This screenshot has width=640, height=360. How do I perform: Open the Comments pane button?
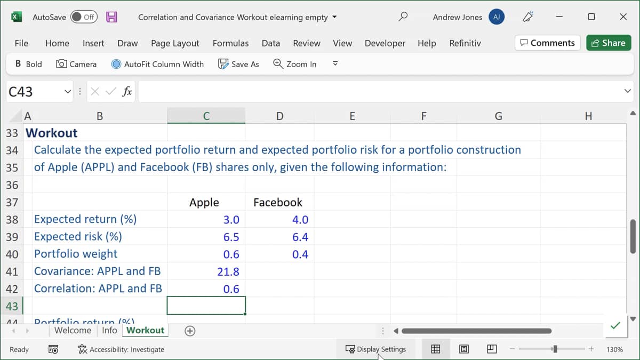(548, 43)
